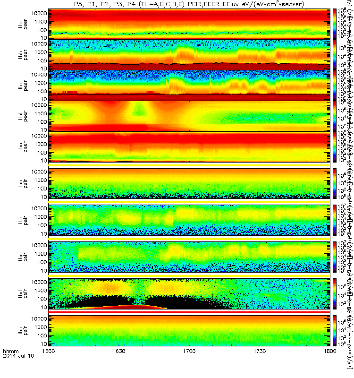
Task: Click the 10000 tick label of tha peer panel
Action: (x=39, y=13)
